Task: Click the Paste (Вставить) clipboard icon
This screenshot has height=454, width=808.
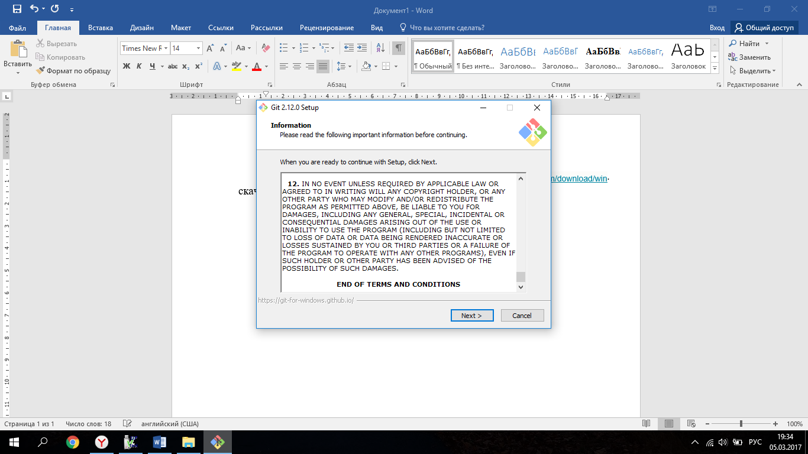Action: 18,50
